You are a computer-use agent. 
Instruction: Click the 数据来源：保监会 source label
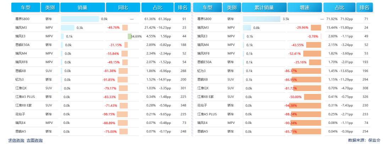coord(364,140)
